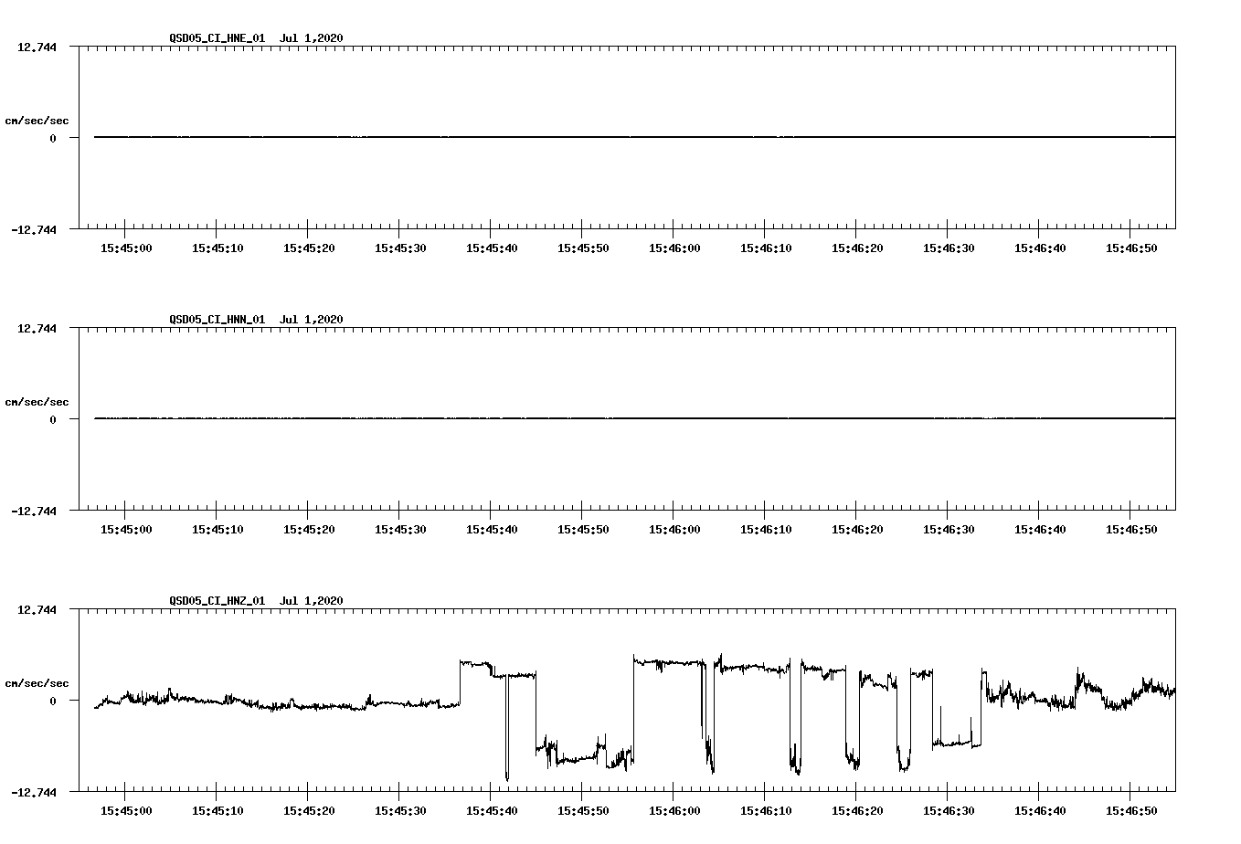The width and height of the screenshot is (1241, 844).
Task: Click the 12.744 upper limit of HNN plot
Action: (37, 329)
